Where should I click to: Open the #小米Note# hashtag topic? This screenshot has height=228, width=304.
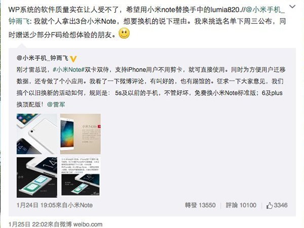click(68, 69)
